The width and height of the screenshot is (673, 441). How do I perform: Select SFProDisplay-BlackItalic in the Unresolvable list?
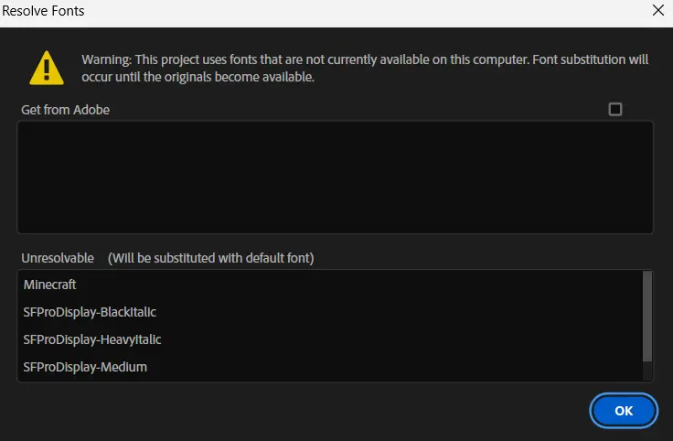tap(90, 312)
